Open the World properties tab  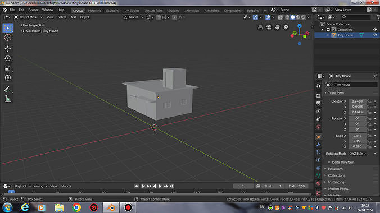point(318,127)
